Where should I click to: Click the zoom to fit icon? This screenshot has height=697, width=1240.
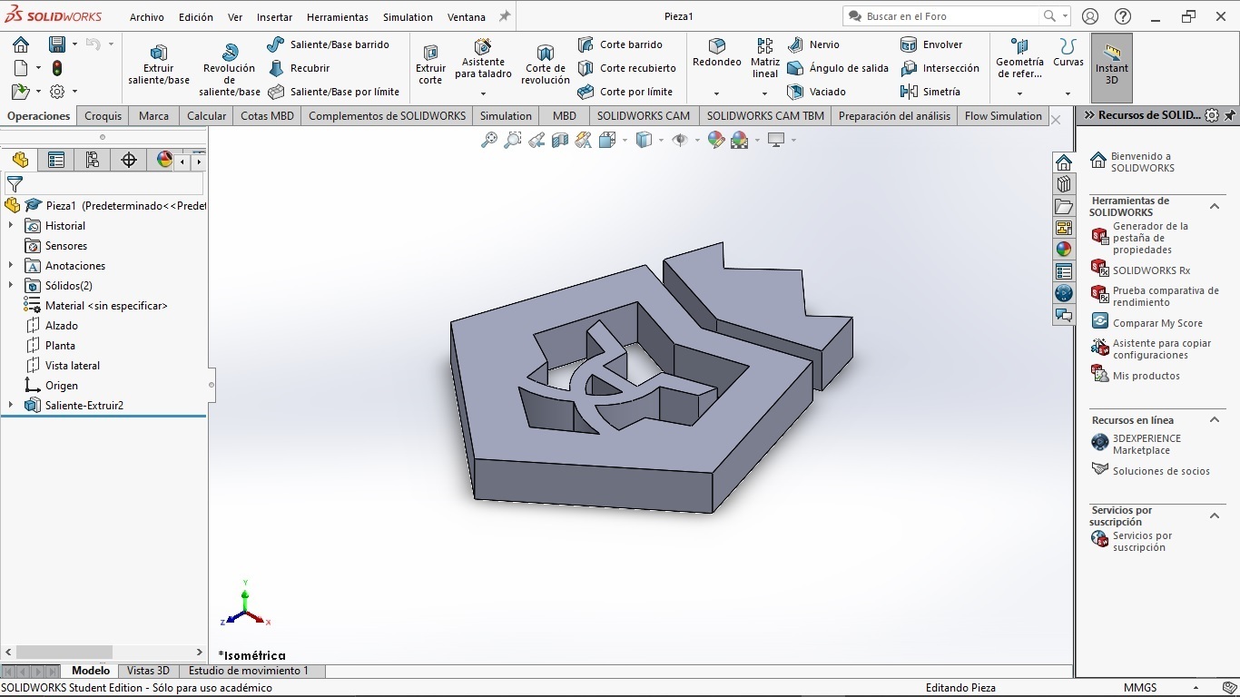pyautogui.click(x=489, y=140)
